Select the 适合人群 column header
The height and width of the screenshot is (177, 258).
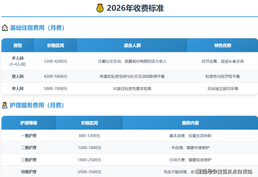(132, 45)
